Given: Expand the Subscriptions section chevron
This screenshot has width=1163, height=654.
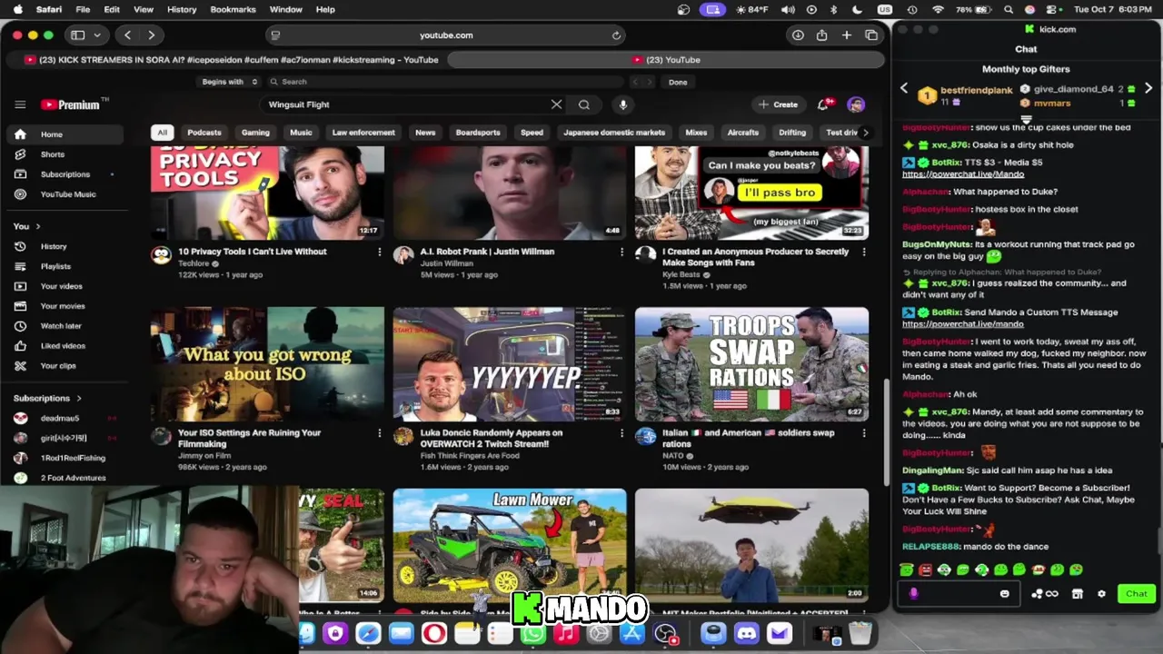Looking at the screenshot, I should (x=79, y=398).
